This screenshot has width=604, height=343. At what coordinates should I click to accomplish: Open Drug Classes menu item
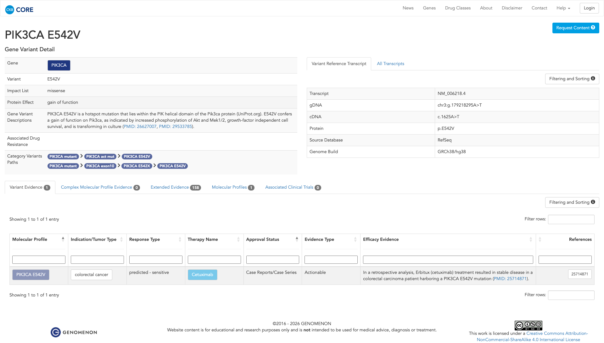[458, 8]
